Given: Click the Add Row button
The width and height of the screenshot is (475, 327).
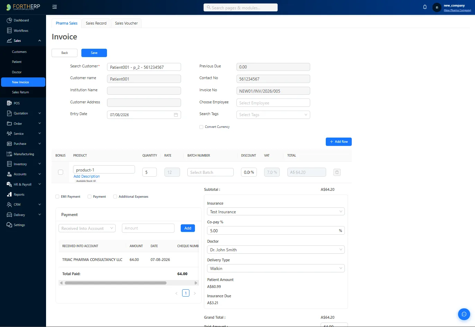Looking at the screenshot, I should (339, 142).
